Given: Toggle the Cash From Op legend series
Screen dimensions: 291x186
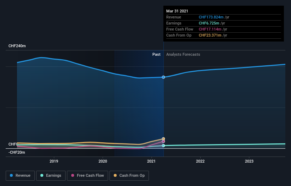Looking at the screenshot, I should tap(129, 176).
